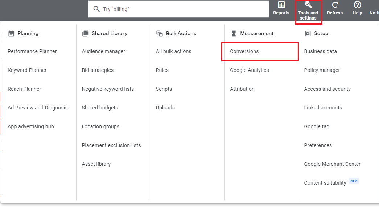Open Asset library
This screenshot has width=379, height=207.
click(x=96, y=164)
